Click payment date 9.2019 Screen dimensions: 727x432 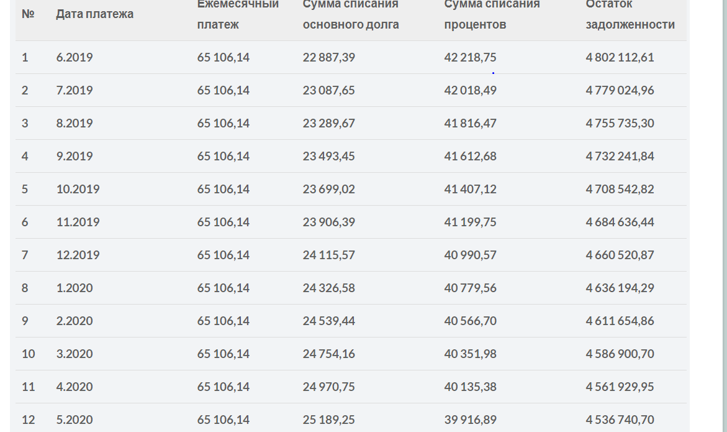tap(74, 156)
